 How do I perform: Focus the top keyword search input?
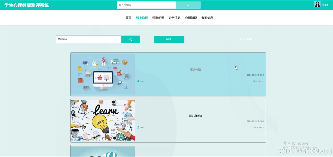coord(146,5)
